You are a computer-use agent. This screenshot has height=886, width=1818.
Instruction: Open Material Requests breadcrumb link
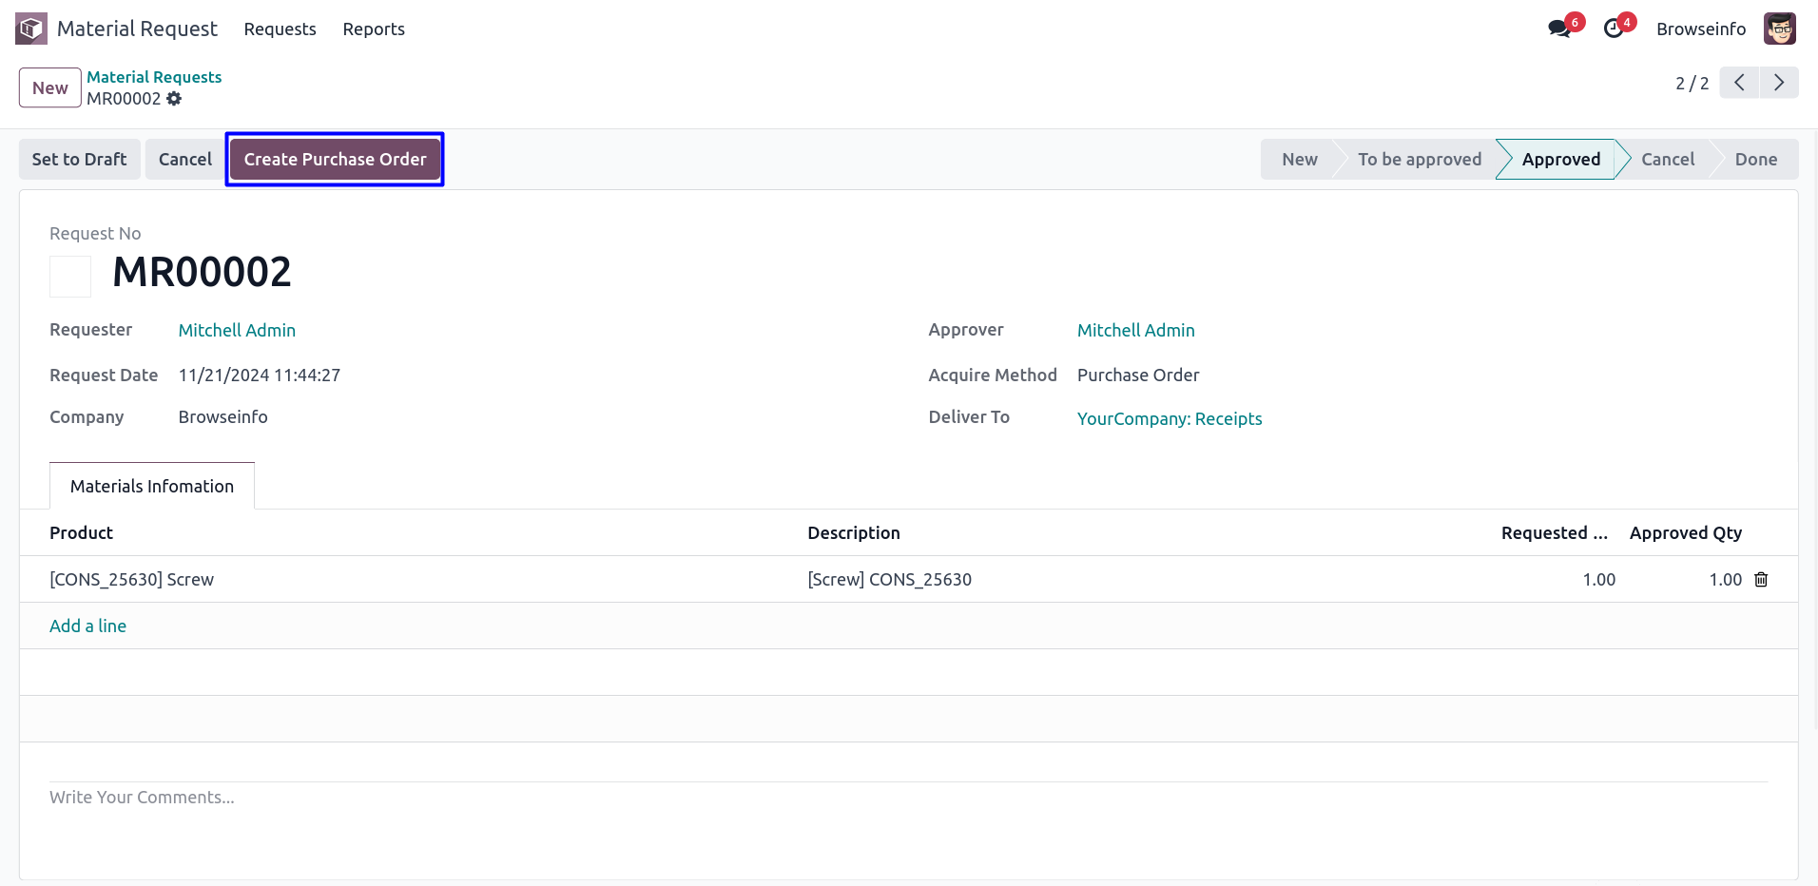coord(154,77)
